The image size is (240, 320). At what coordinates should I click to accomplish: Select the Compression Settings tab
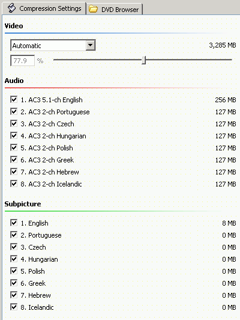44,8
